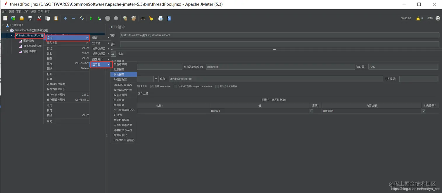Expand the 前置处理器 submenu
The width and height of the screenshot is (442, 193).
100,49
